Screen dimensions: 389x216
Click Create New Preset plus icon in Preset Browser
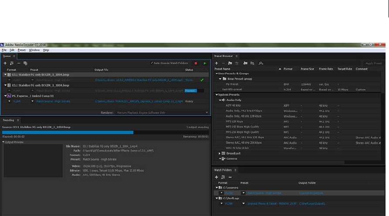pos(217,63)
